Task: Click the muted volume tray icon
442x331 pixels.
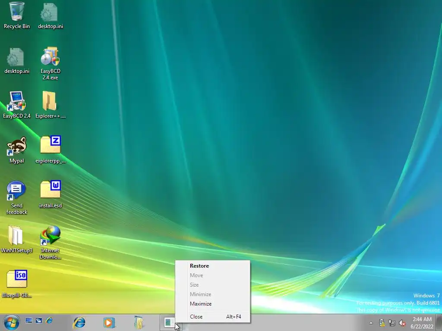Action: pyautogui.click(x=402, y=323)
